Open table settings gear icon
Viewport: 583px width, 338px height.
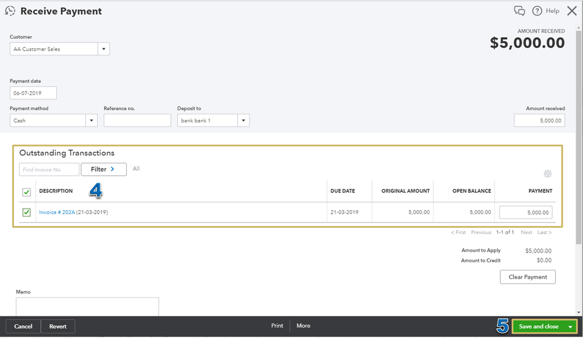pos(547,173)
